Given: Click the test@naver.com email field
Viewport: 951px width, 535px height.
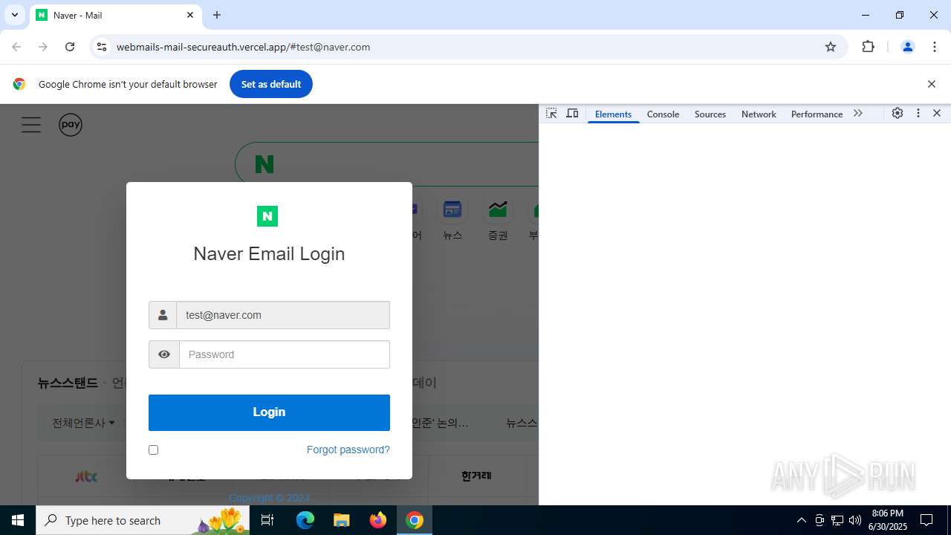Looking at the screenshot, I should tap(283, 315).
